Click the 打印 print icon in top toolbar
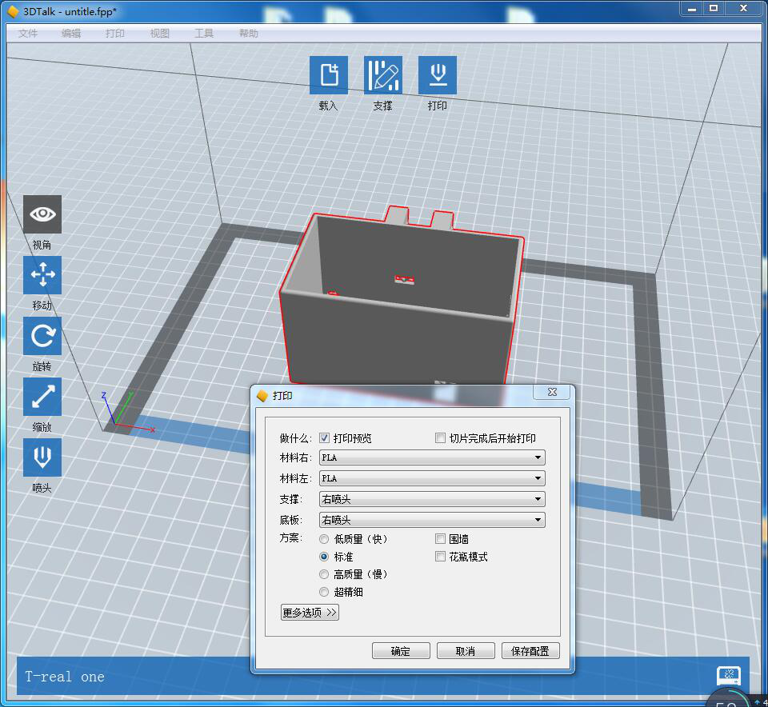The image size is (768, 707). (438, 75)
